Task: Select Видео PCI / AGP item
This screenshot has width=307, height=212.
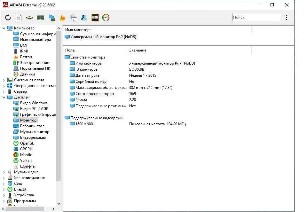Action: [x=31, y=109]
